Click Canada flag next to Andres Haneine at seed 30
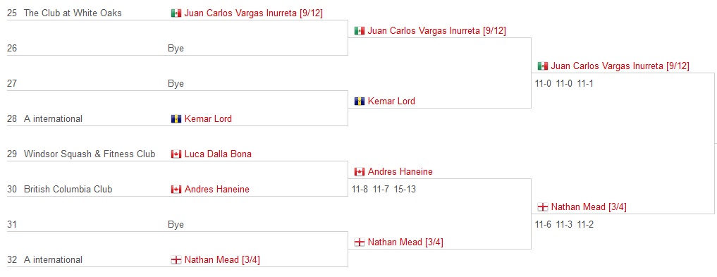The width and height of the screenshot is (717, 277). tap(176, 189)
